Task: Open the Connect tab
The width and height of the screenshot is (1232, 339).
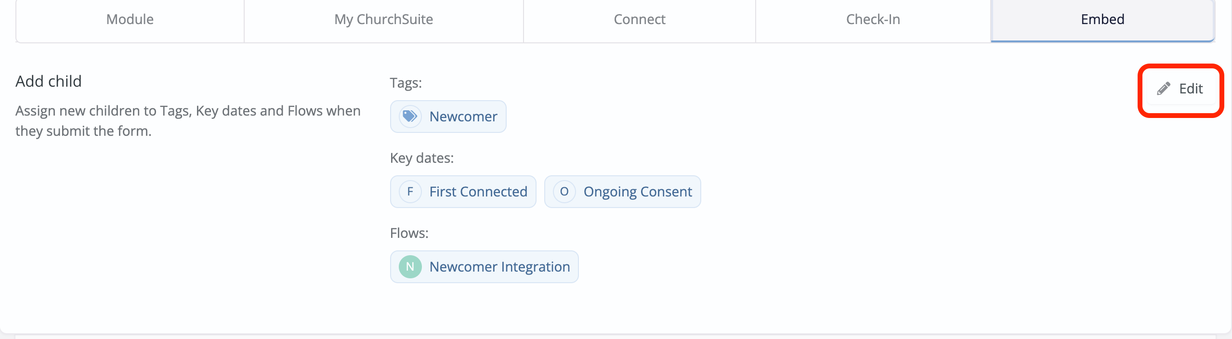Action: click(639, 20)
